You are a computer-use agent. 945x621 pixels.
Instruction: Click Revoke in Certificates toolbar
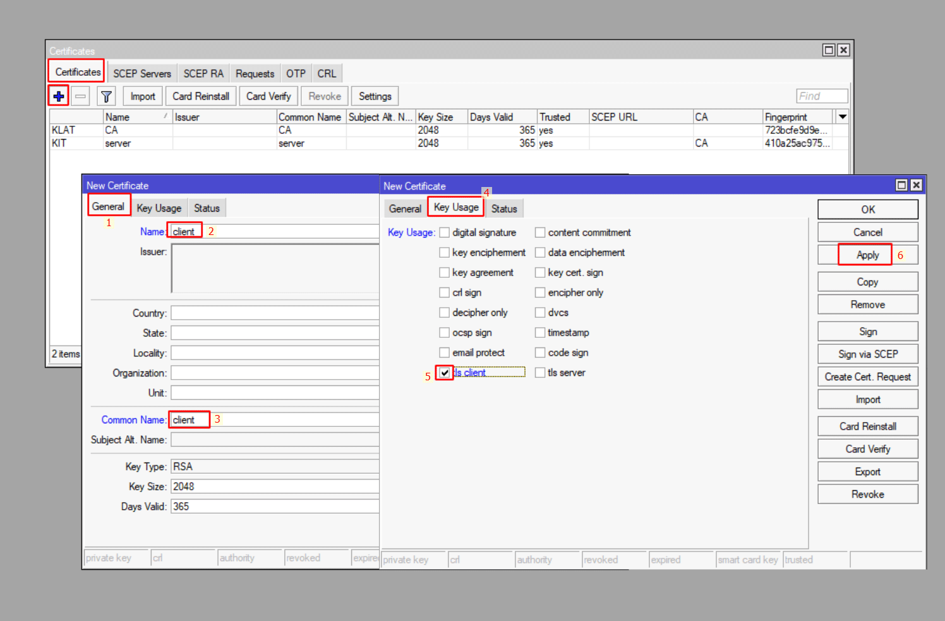click(x=325, y=96)
